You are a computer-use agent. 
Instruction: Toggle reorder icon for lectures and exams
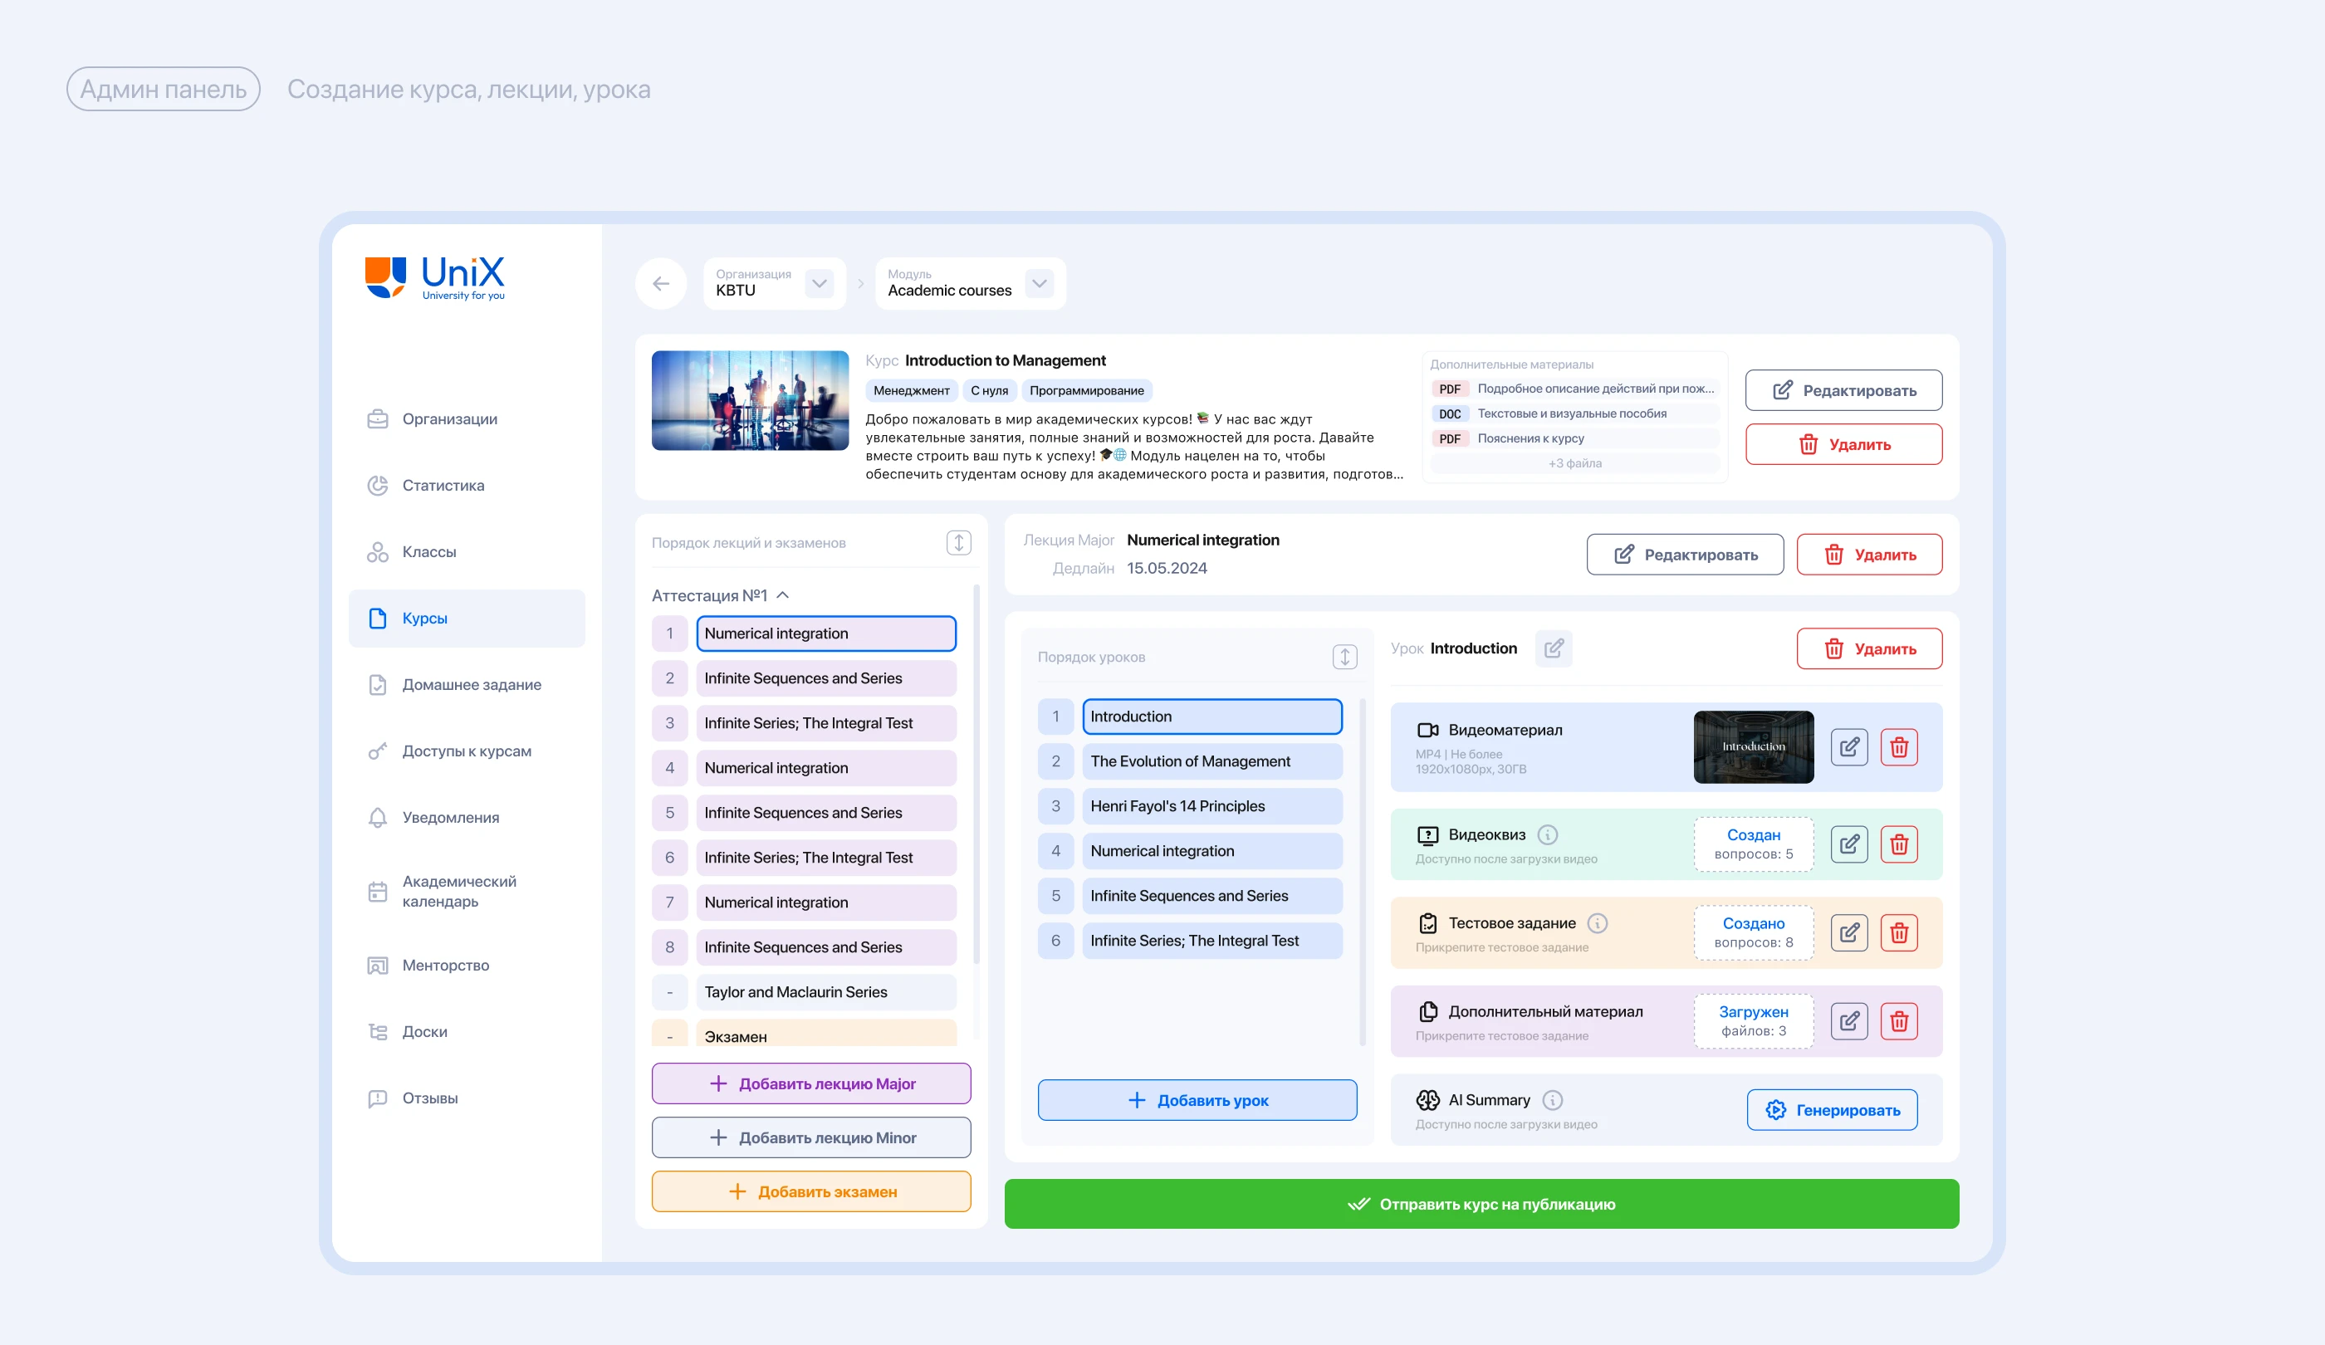pyautogui.click(x=958, y=542)
